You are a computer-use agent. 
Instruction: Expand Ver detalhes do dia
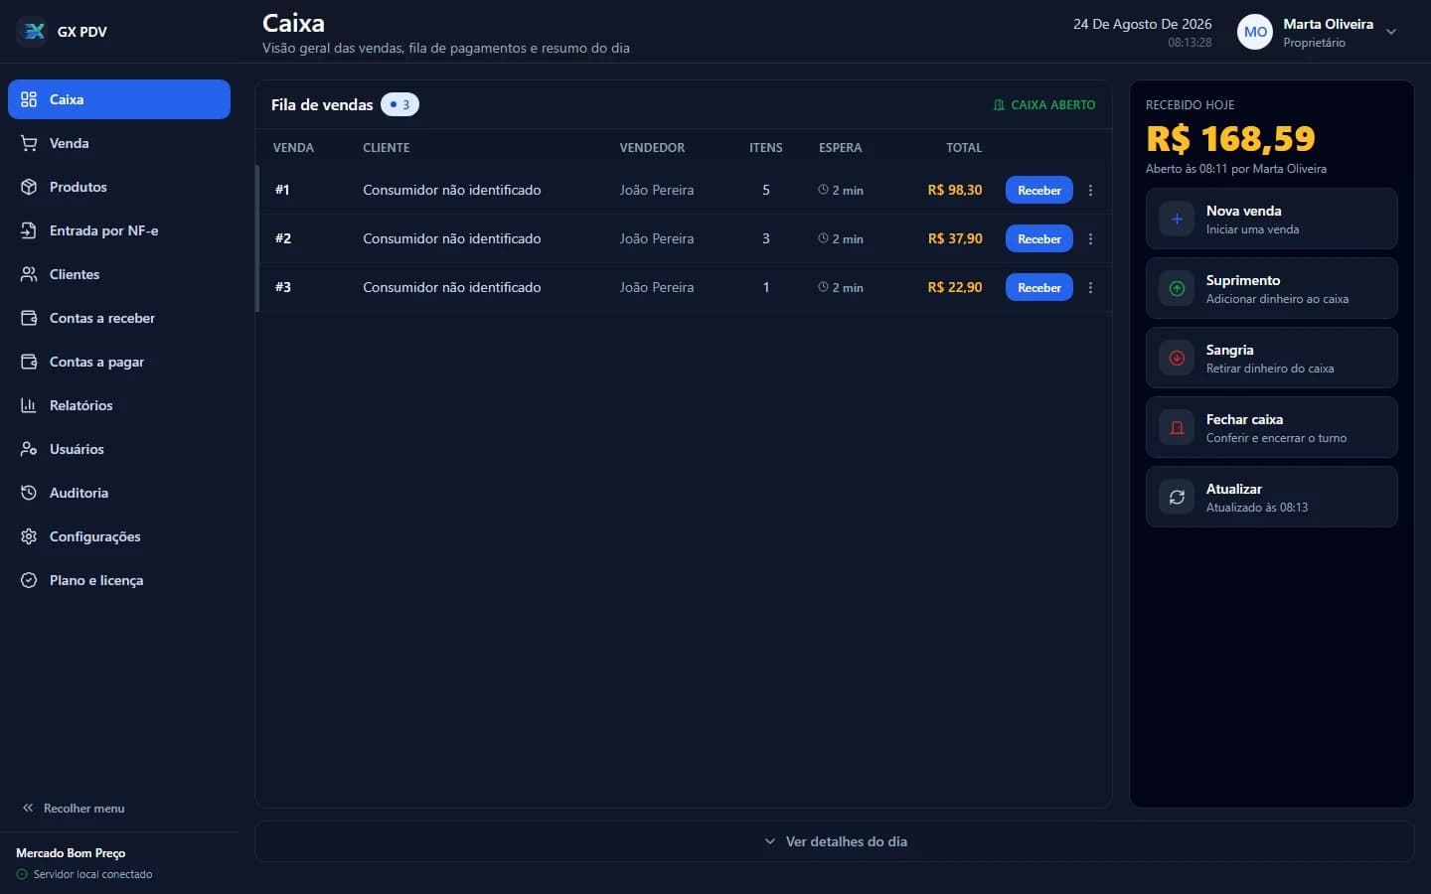point(835,841)
